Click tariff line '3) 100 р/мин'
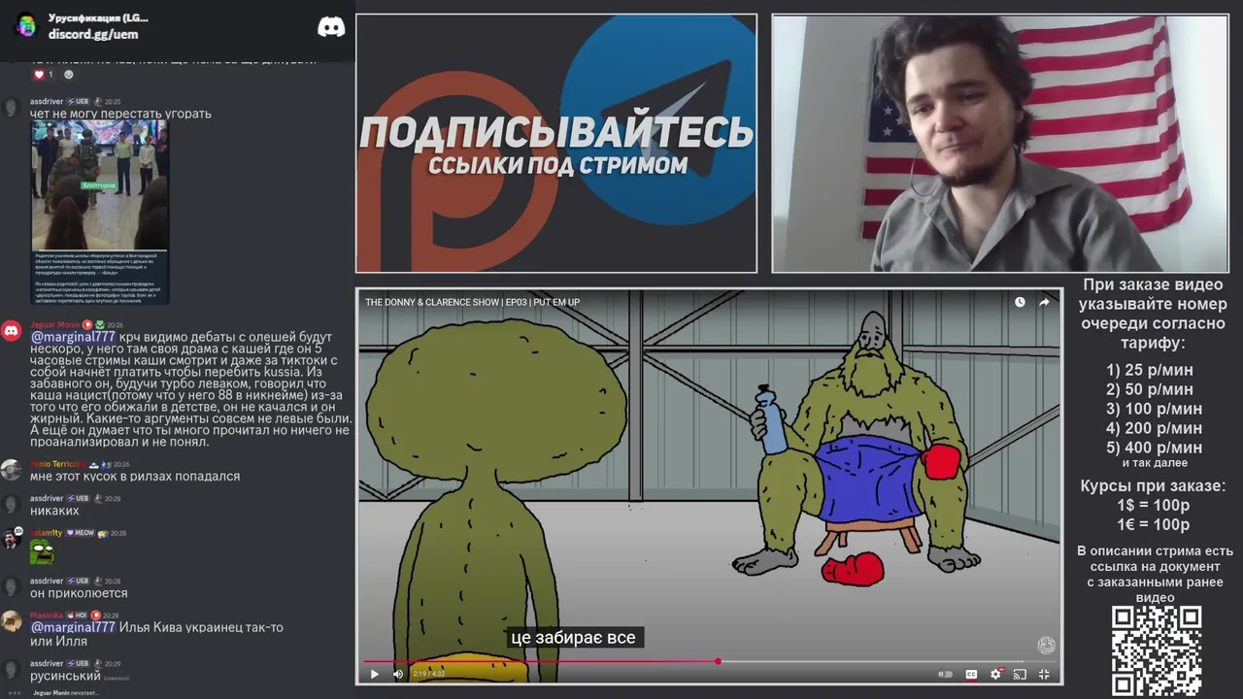 1155,409
